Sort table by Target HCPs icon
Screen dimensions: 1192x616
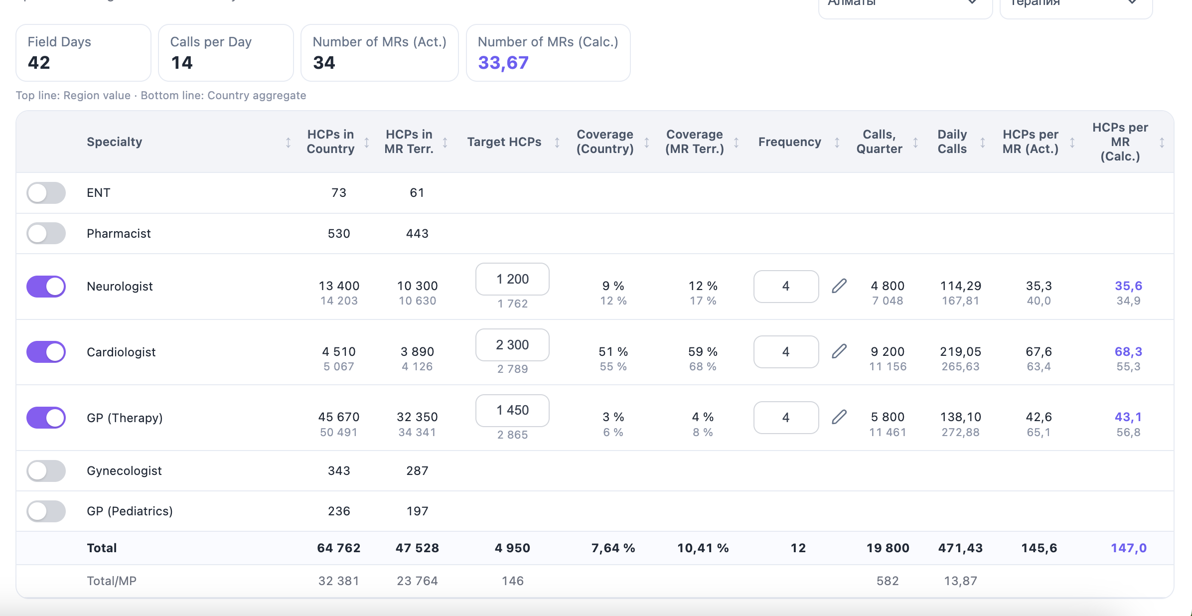pyautogui.click(x=557, y=143)
